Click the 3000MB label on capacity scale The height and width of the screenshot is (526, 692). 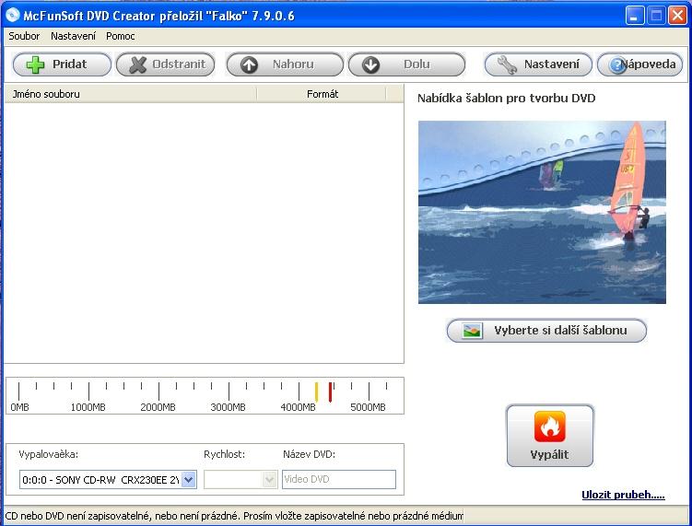pyautogui.click(x=228, y=407)
